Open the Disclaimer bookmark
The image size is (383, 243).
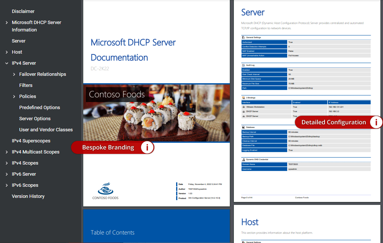[x=23, y=11]
